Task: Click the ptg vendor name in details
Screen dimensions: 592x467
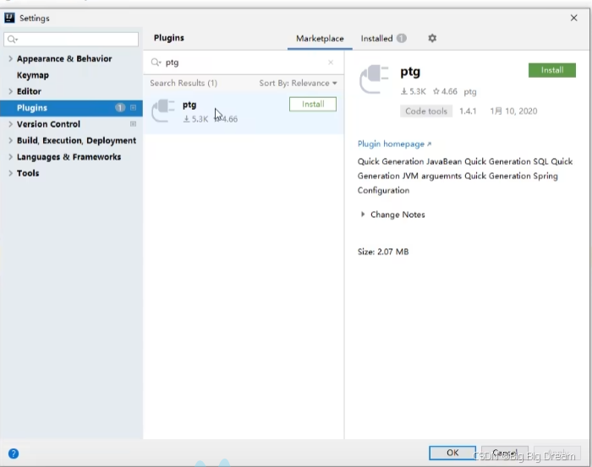Action: coord(470,91)
